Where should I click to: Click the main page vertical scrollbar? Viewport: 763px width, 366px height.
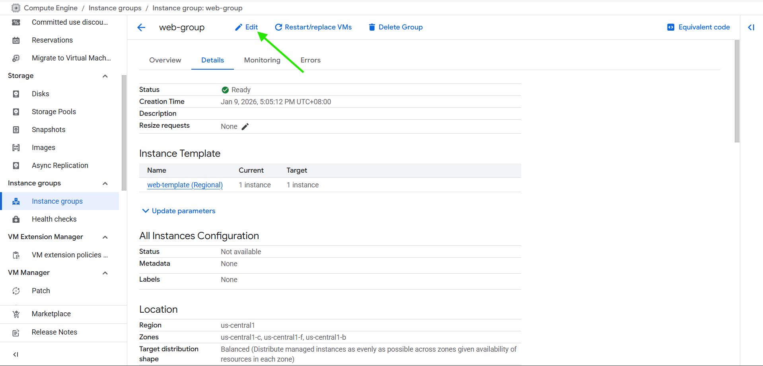tap(737, 91)
